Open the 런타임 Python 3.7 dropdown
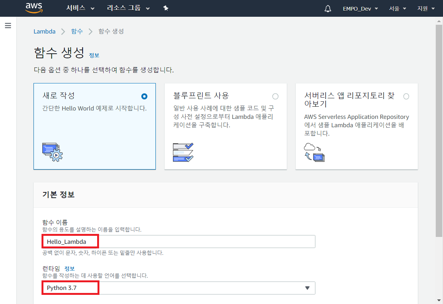 click(x=179, y=288)
